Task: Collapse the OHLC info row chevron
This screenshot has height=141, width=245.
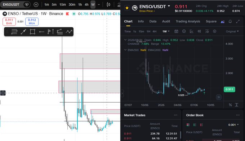Action: click(125, 40)
